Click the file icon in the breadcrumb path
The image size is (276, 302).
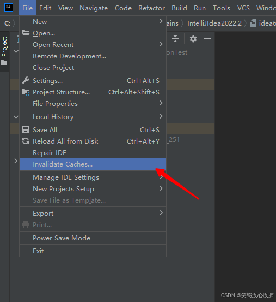click(253, 23)
